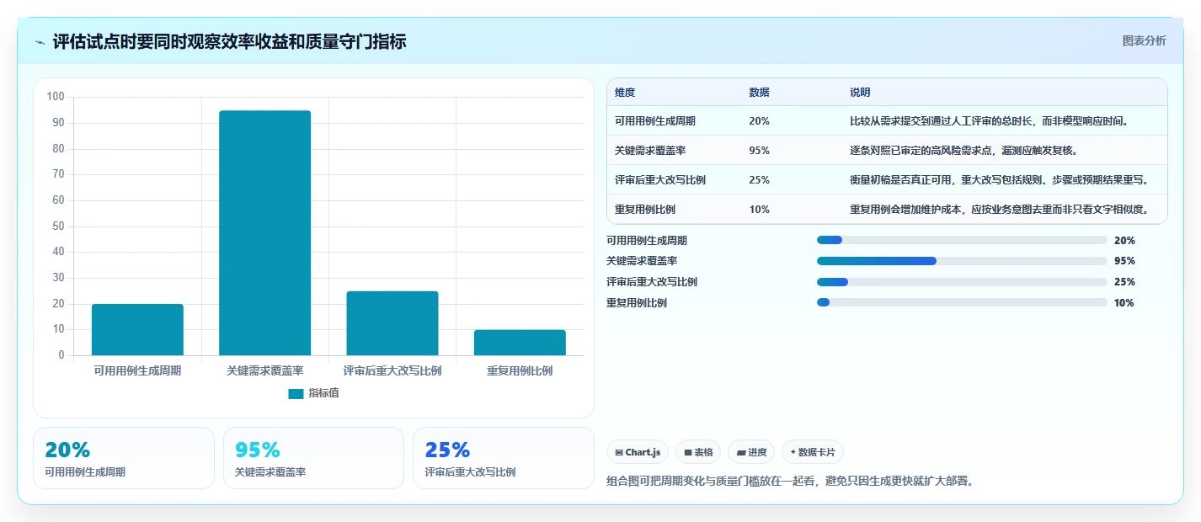Select table row cell 评审后重大改写比例
This screenshot has width=1201, height=522.
[x=660, y=180]
